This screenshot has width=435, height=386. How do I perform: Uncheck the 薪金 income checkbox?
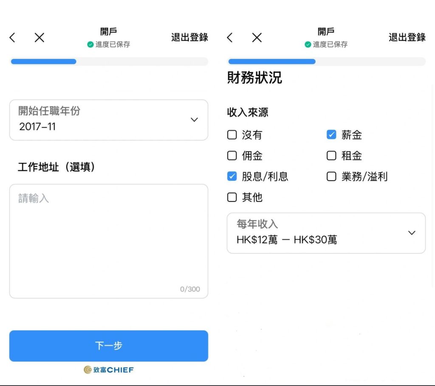click(331, 135)
